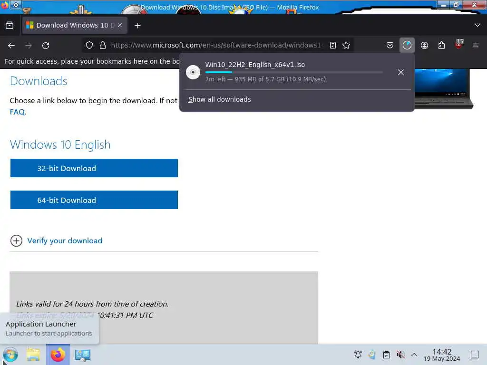Toggle the downloads panel button
This screenshot has width=487, height=365.
coord(407,45)
